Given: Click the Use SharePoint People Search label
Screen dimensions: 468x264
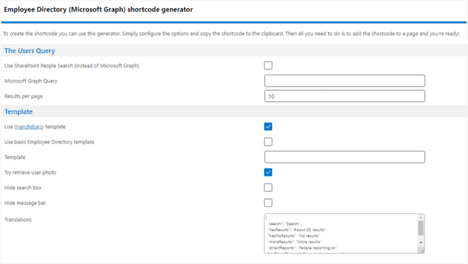Looking at the screenshot, I should (x=72, y=65).
